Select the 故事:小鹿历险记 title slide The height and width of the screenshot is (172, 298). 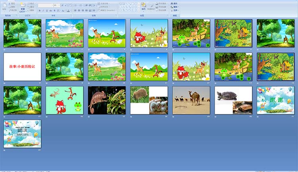click(22, 67)
